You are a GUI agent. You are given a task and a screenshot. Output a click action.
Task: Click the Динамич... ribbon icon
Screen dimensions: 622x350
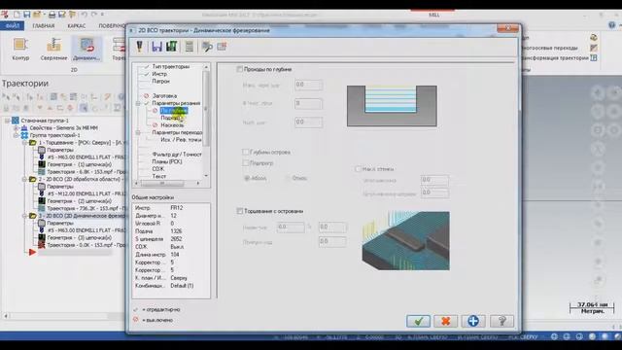86,49
